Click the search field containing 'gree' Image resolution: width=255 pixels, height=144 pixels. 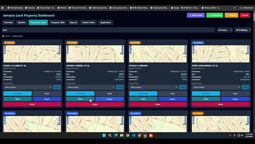[108, 30]
